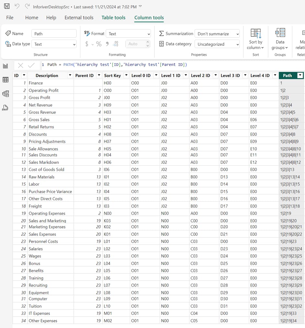Screen dimensions: 305x328
Task: Switch to the Table tools tab
Action: click(113, 18)
